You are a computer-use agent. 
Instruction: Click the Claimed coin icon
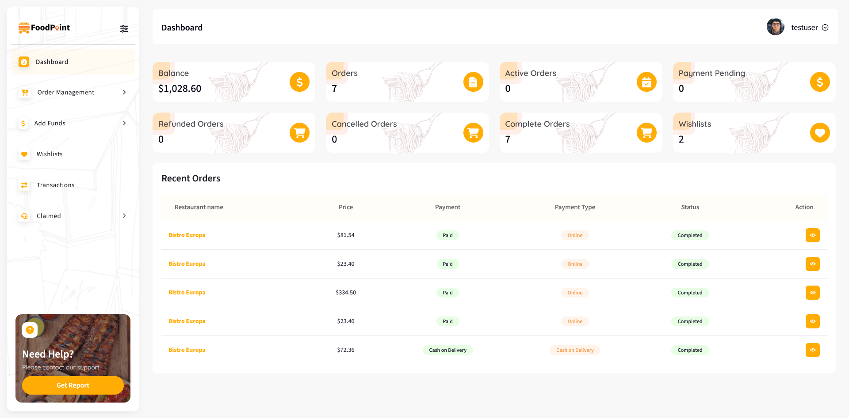click(24, 216)
